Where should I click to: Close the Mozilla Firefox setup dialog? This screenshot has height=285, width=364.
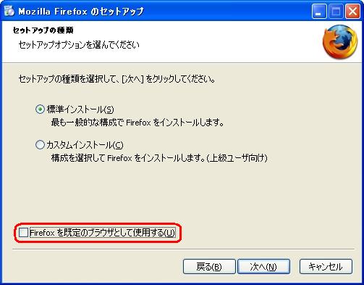point(352,12)
